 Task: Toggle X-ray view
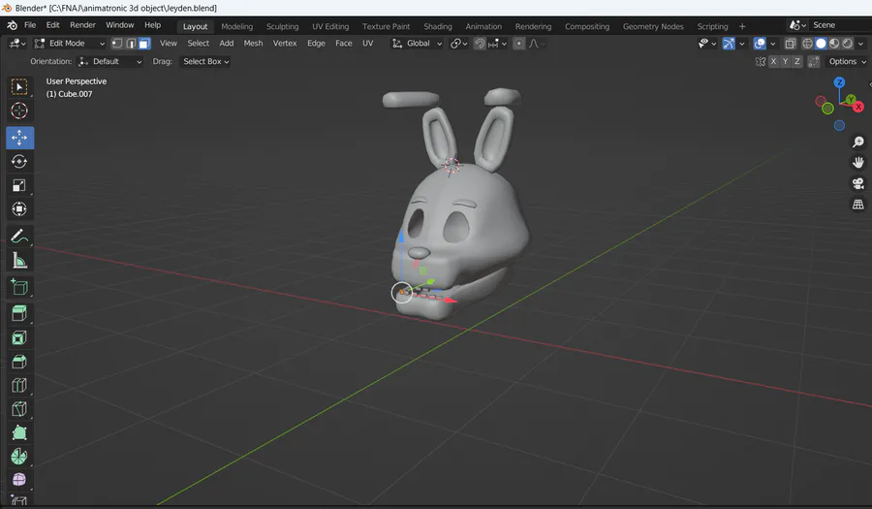pos(790,44)
